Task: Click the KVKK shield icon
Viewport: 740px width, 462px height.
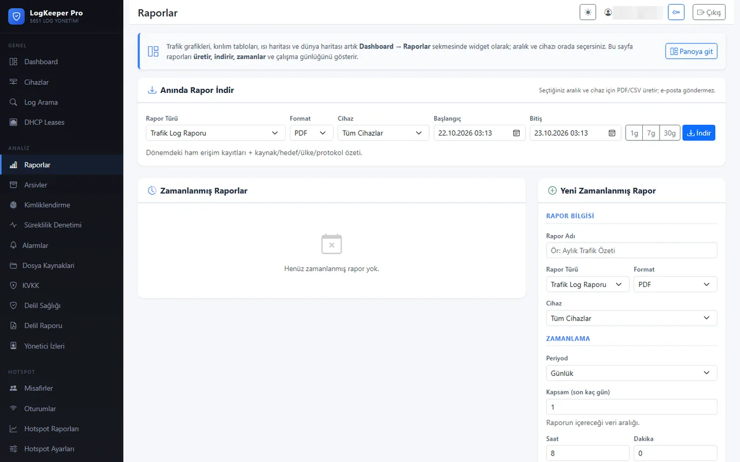Action: pos(13,285)
